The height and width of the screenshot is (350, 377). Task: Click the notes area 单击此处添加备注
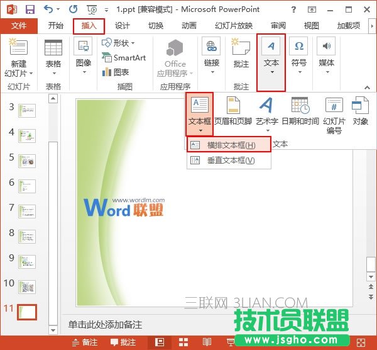click(x=105, y=325)
